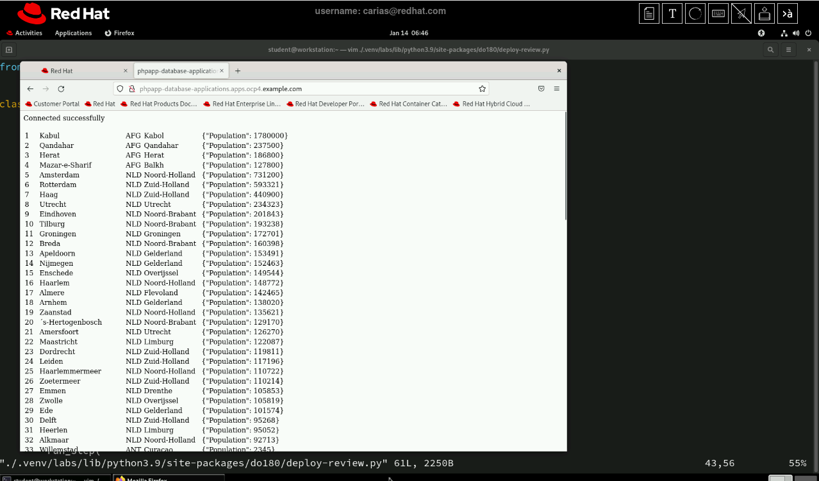Click the circle refresh icon in top toolbar
This screenshot has width=819, height=481.
695,13
